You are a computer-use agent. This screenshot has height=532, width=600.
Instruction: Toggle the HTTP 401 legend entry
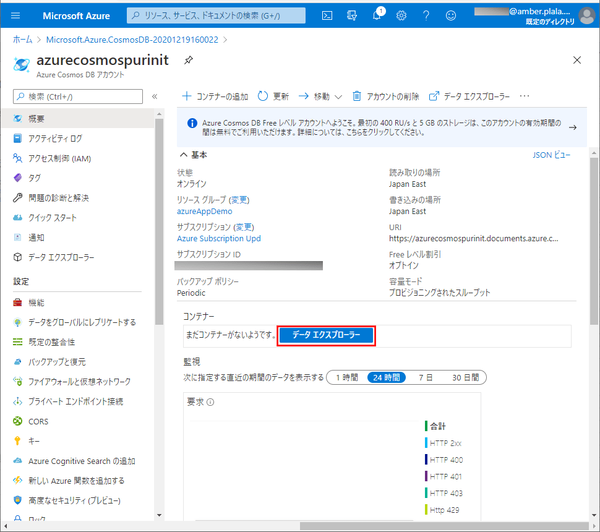click(443, 476)
